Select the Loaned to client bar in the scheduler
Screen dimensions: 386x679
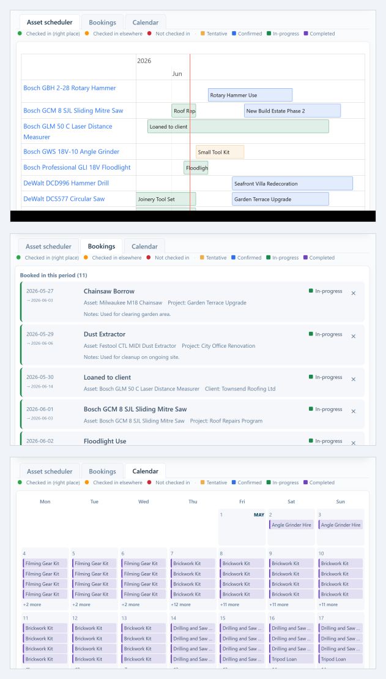(238, 127)
